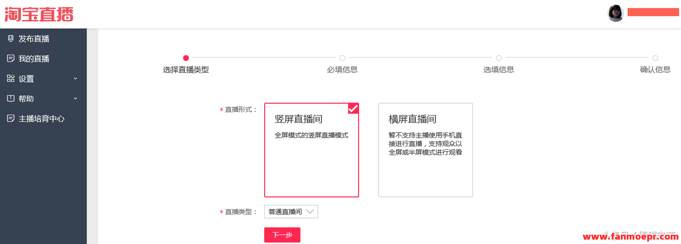Click the redacted username next to avatar
Screen dimensions: 681x244
(x=653, y=12)
